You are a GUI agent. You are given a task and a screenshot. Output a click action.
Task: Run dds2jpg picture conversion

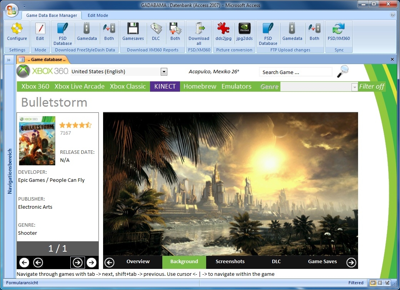click(x=223, y=32)
